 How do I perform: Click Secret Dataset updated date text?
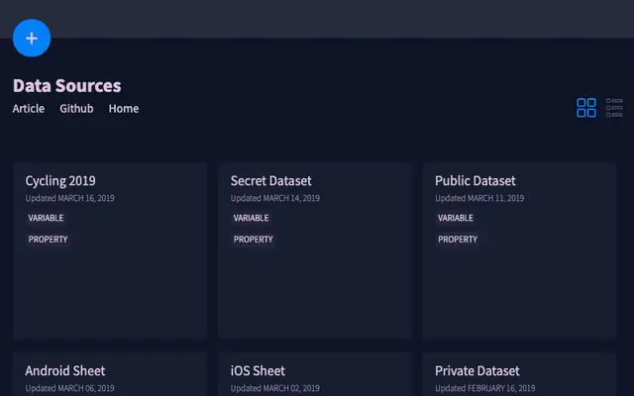click(275, 198)
